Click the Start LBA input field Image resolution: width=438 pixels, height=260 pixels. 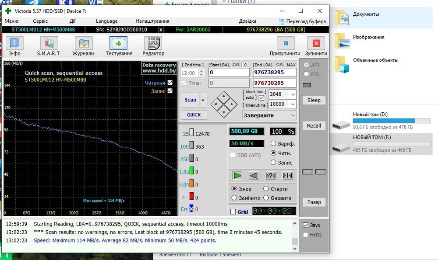[229, 73]
